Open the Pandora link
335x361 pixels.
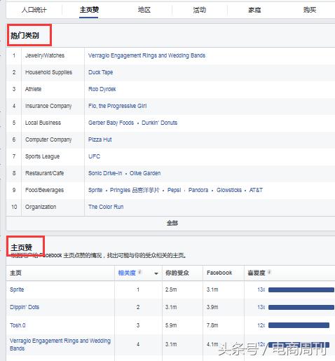[198, 190]
